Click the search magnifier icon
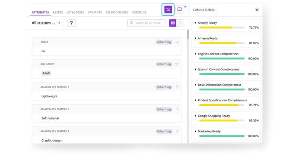 pos(132,23)
